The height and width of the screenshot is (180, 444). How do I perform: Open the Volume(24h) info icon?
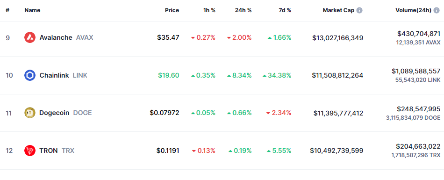[x=437, y=10]
